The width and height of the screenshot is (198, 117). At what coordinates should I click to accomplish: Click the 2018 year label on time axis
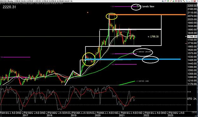(49, 115)
